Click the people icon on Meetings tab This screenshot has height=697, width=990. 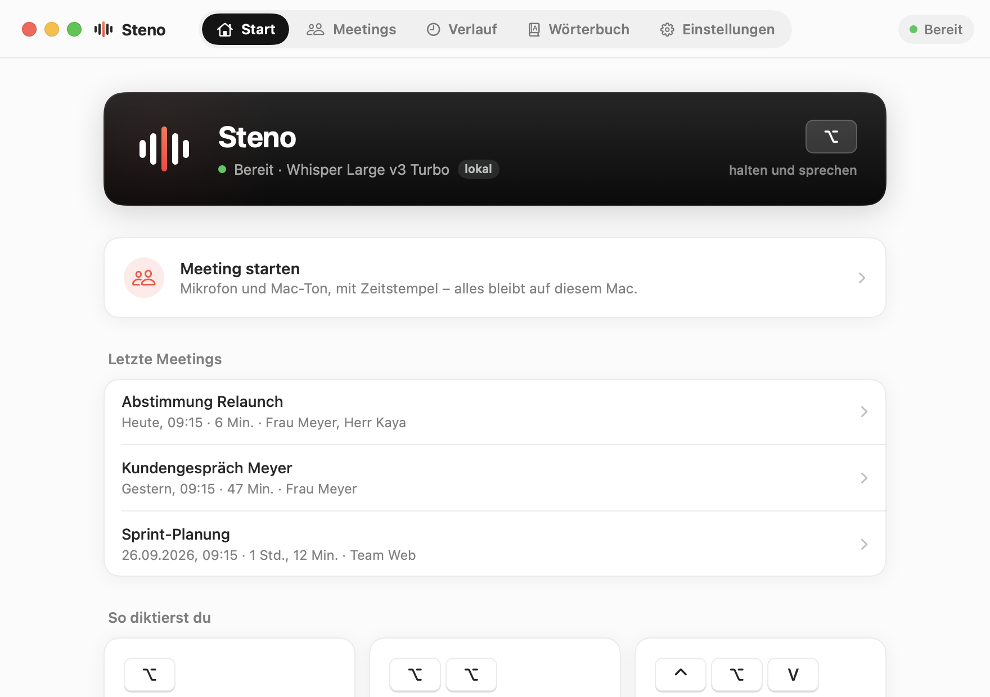click(x=316, y=29)
